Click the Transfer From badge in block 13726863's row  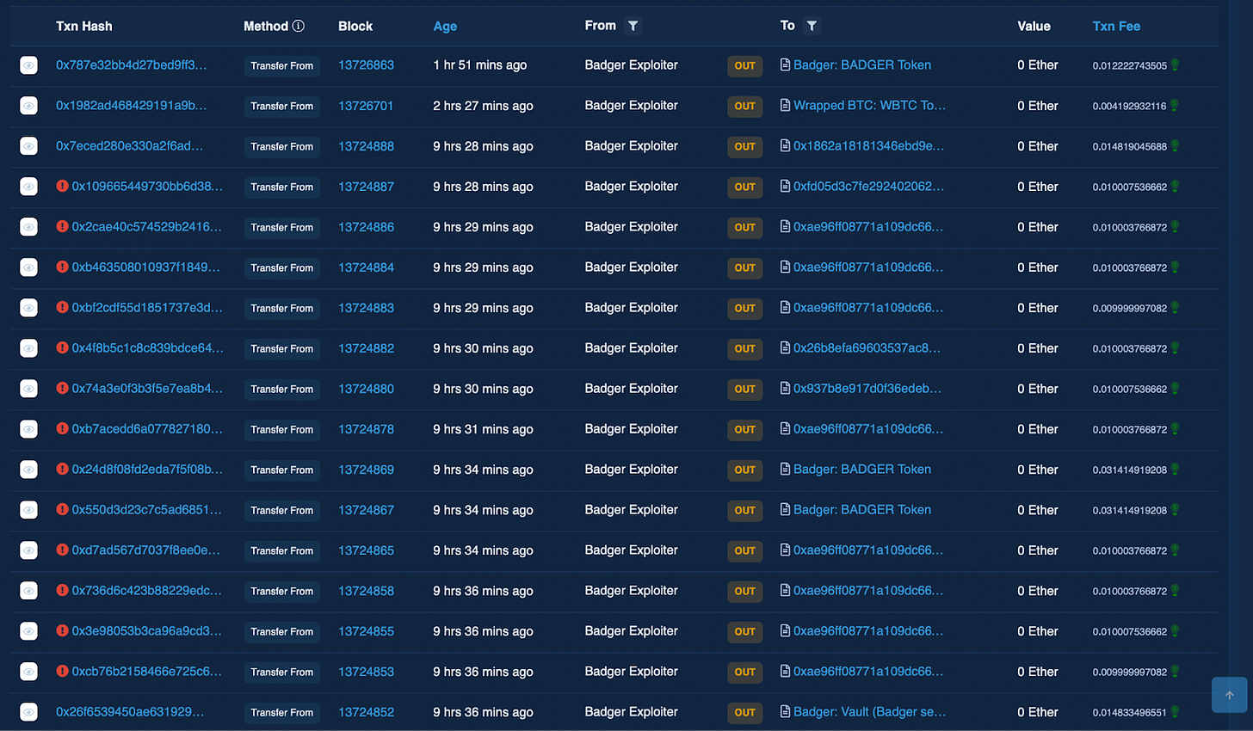[x=282, y=66]
